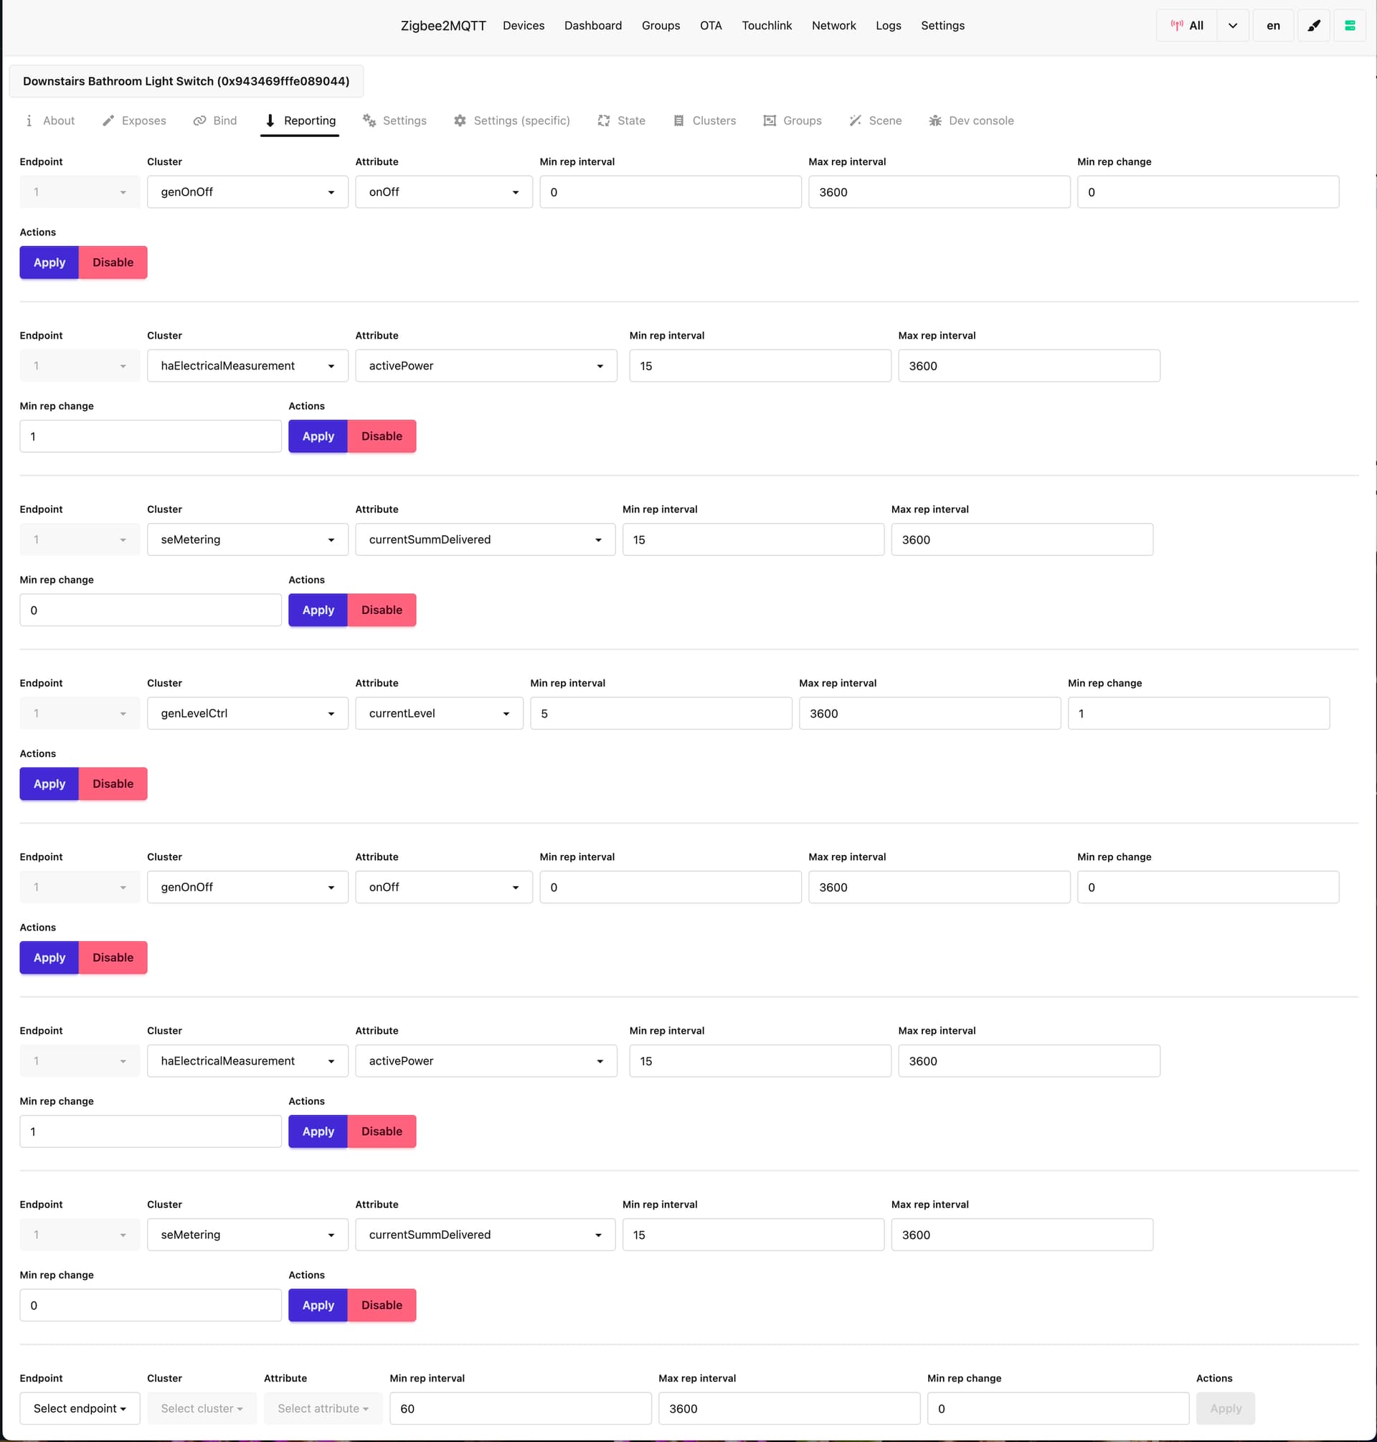1377x1442 pixels.
Task: Open the Exposes tab with pencil icon
Action: point(134,121)
